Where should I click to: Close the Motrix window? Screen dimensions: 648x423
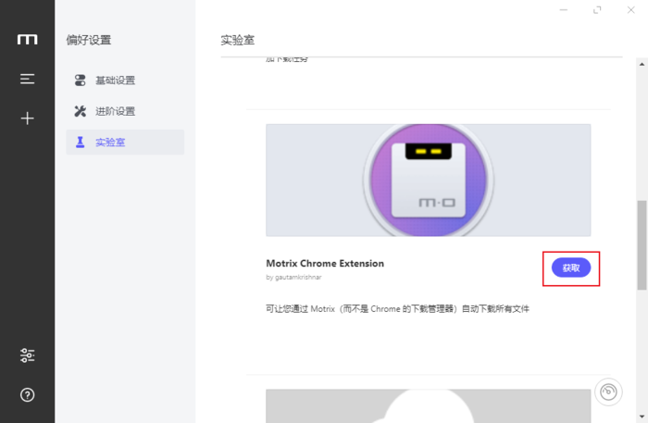point(631,9)
